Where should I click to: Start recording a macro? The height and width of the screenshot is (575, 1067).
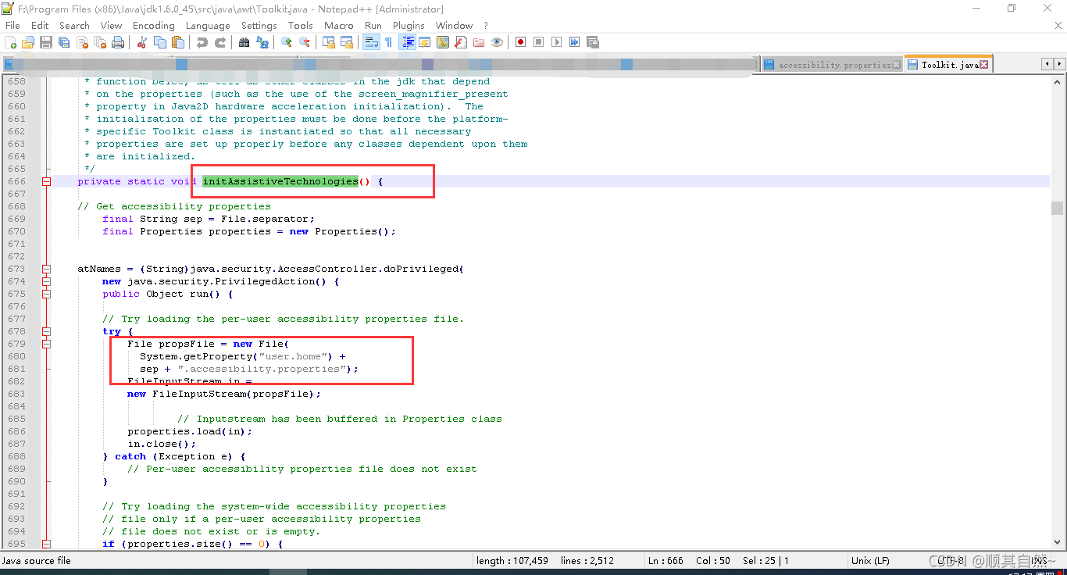[x=519, y=41]
